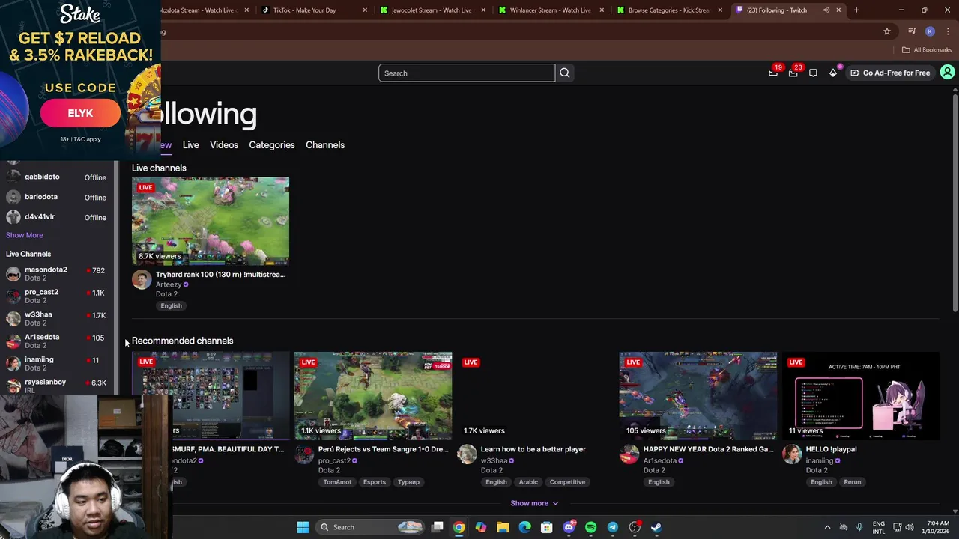Click w33haa avatar under recommended stream
The width and height of the screenshot is (959, 539).
[x=467, y=454]
